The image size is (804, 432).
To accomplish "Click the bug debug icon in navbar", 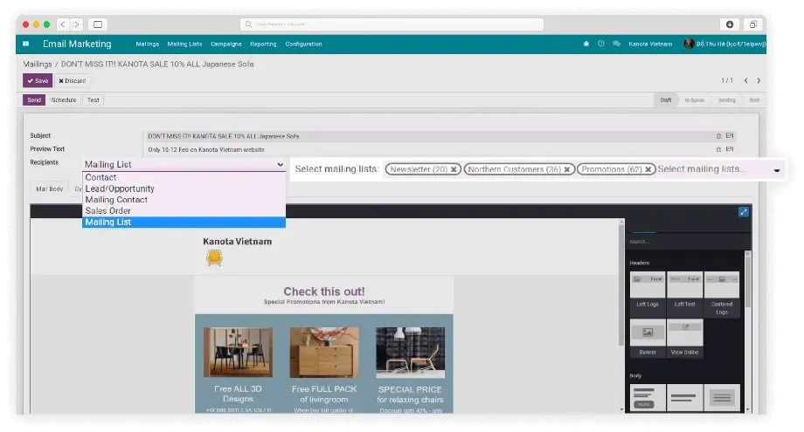I will [x=586, y=44].
